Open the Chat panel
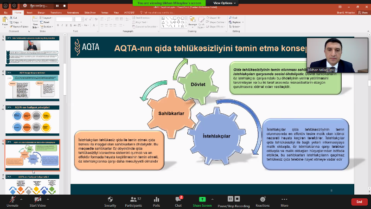Screen dimensions: 371x209 click(x=179, y=202)
